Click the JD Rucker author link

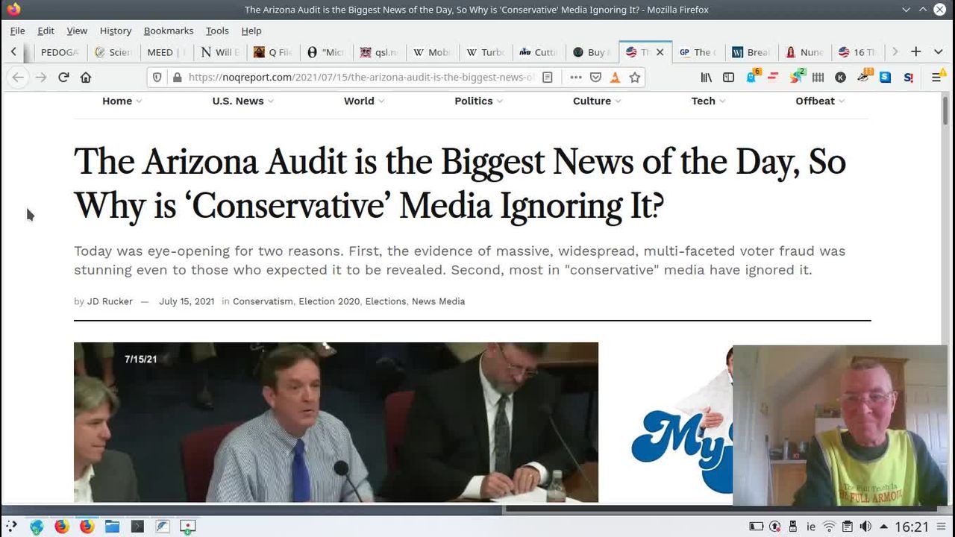coord(110,301)
